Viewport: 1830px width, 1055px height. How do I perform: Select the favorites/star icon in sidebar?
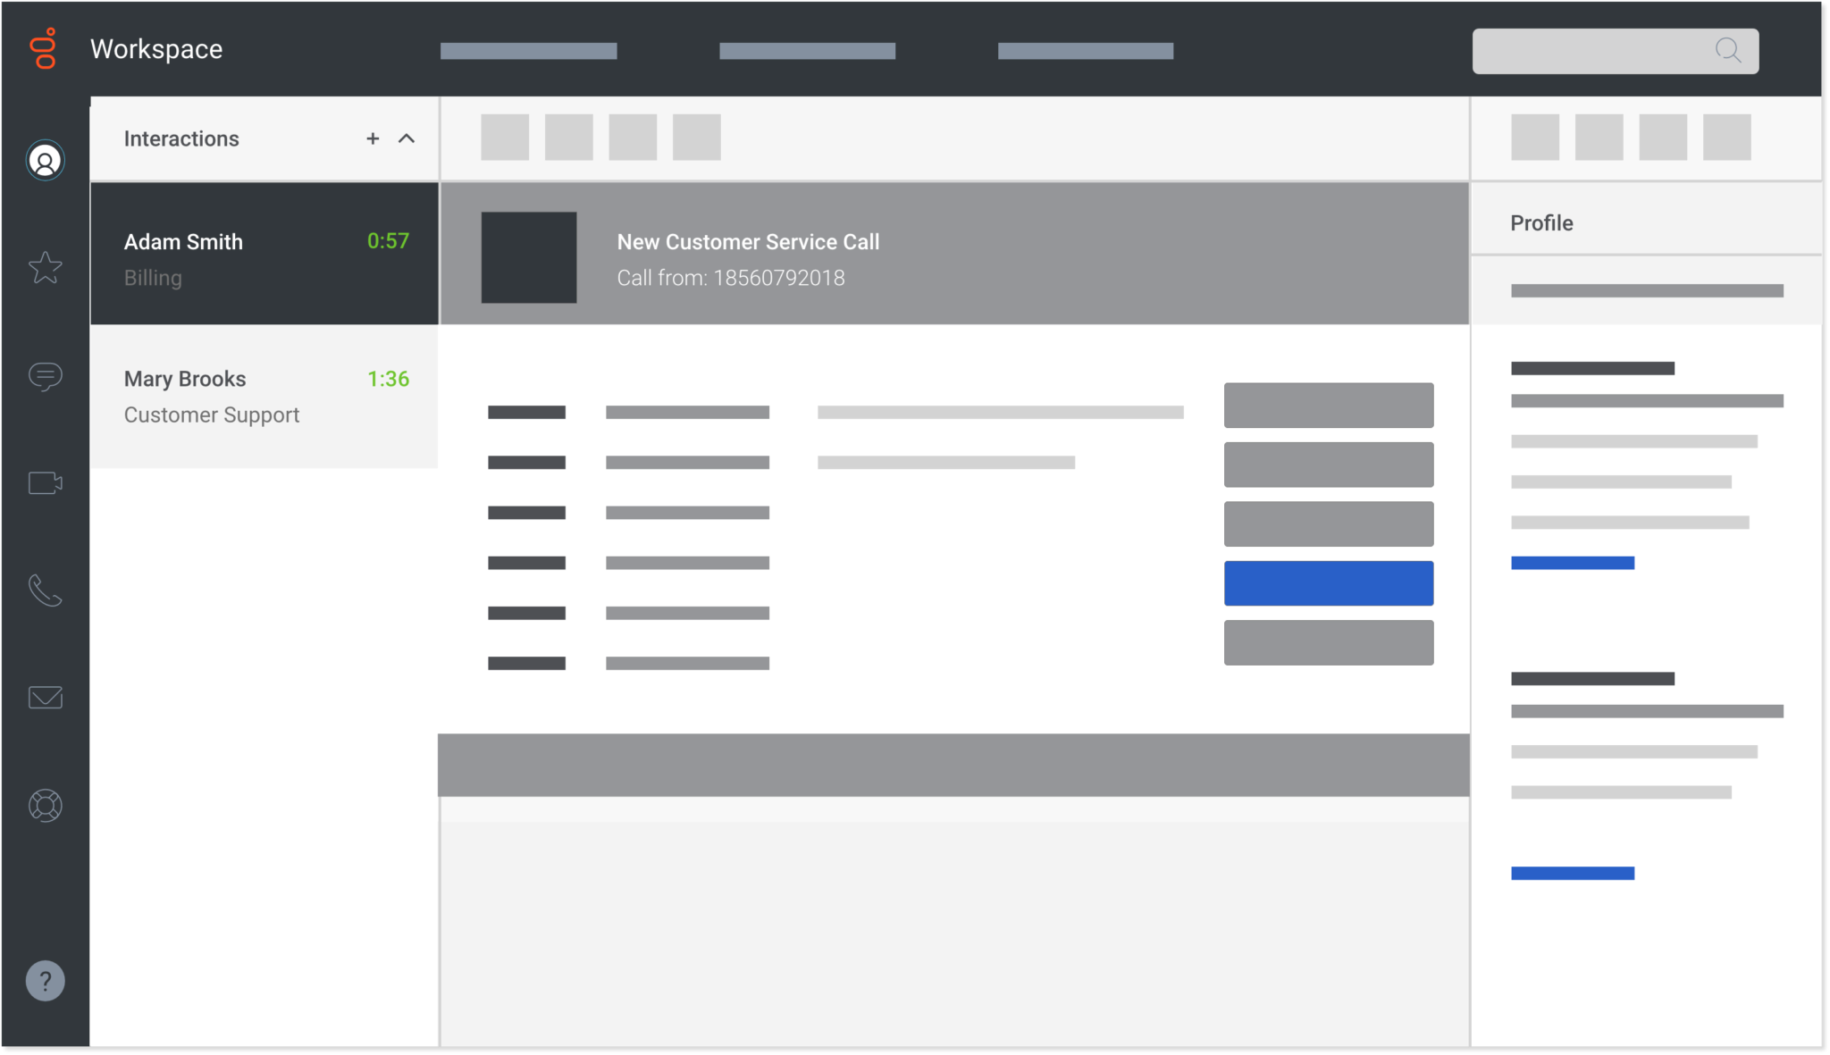point(44,267)
